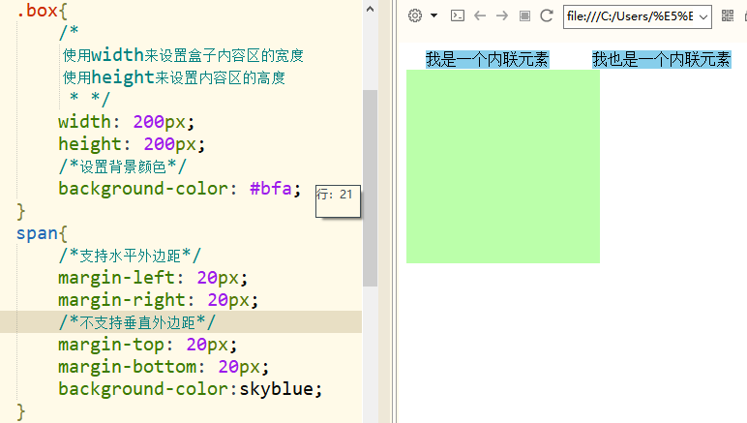
Task: Click the 'skyblue' value
Action: point(276,389)
